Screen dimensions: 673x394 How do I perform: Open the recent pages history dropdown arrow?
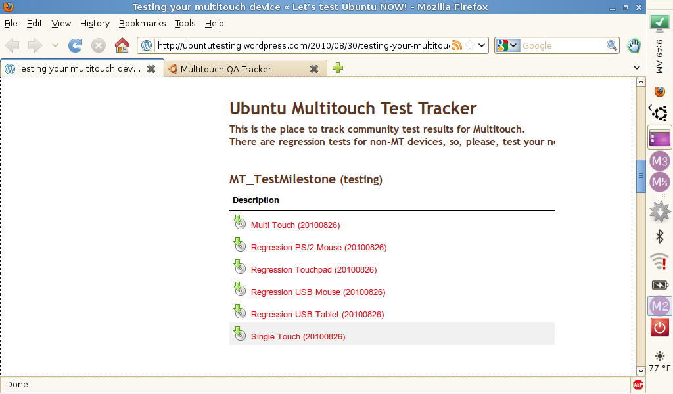coord(55,45)
